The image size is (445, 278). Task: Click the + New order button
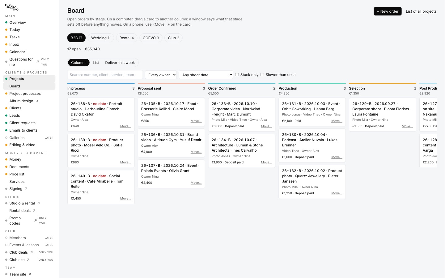(x=388, y=11)
